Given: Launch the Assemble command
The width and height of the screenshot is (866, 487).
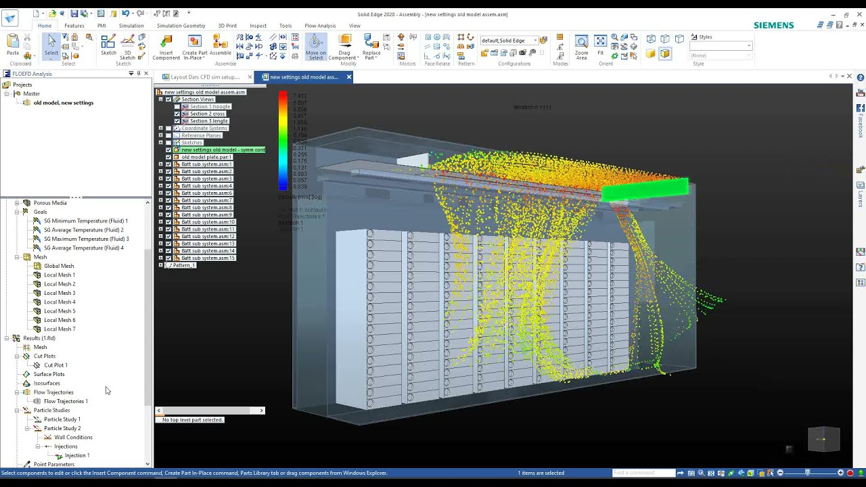Looking at the screenshot, I should pyautogui.click(x=221, y=45).
